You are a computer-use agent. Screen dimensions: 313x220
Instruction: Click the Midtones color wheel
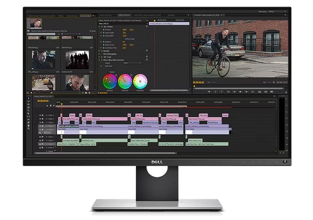click(x=125, y=81)
